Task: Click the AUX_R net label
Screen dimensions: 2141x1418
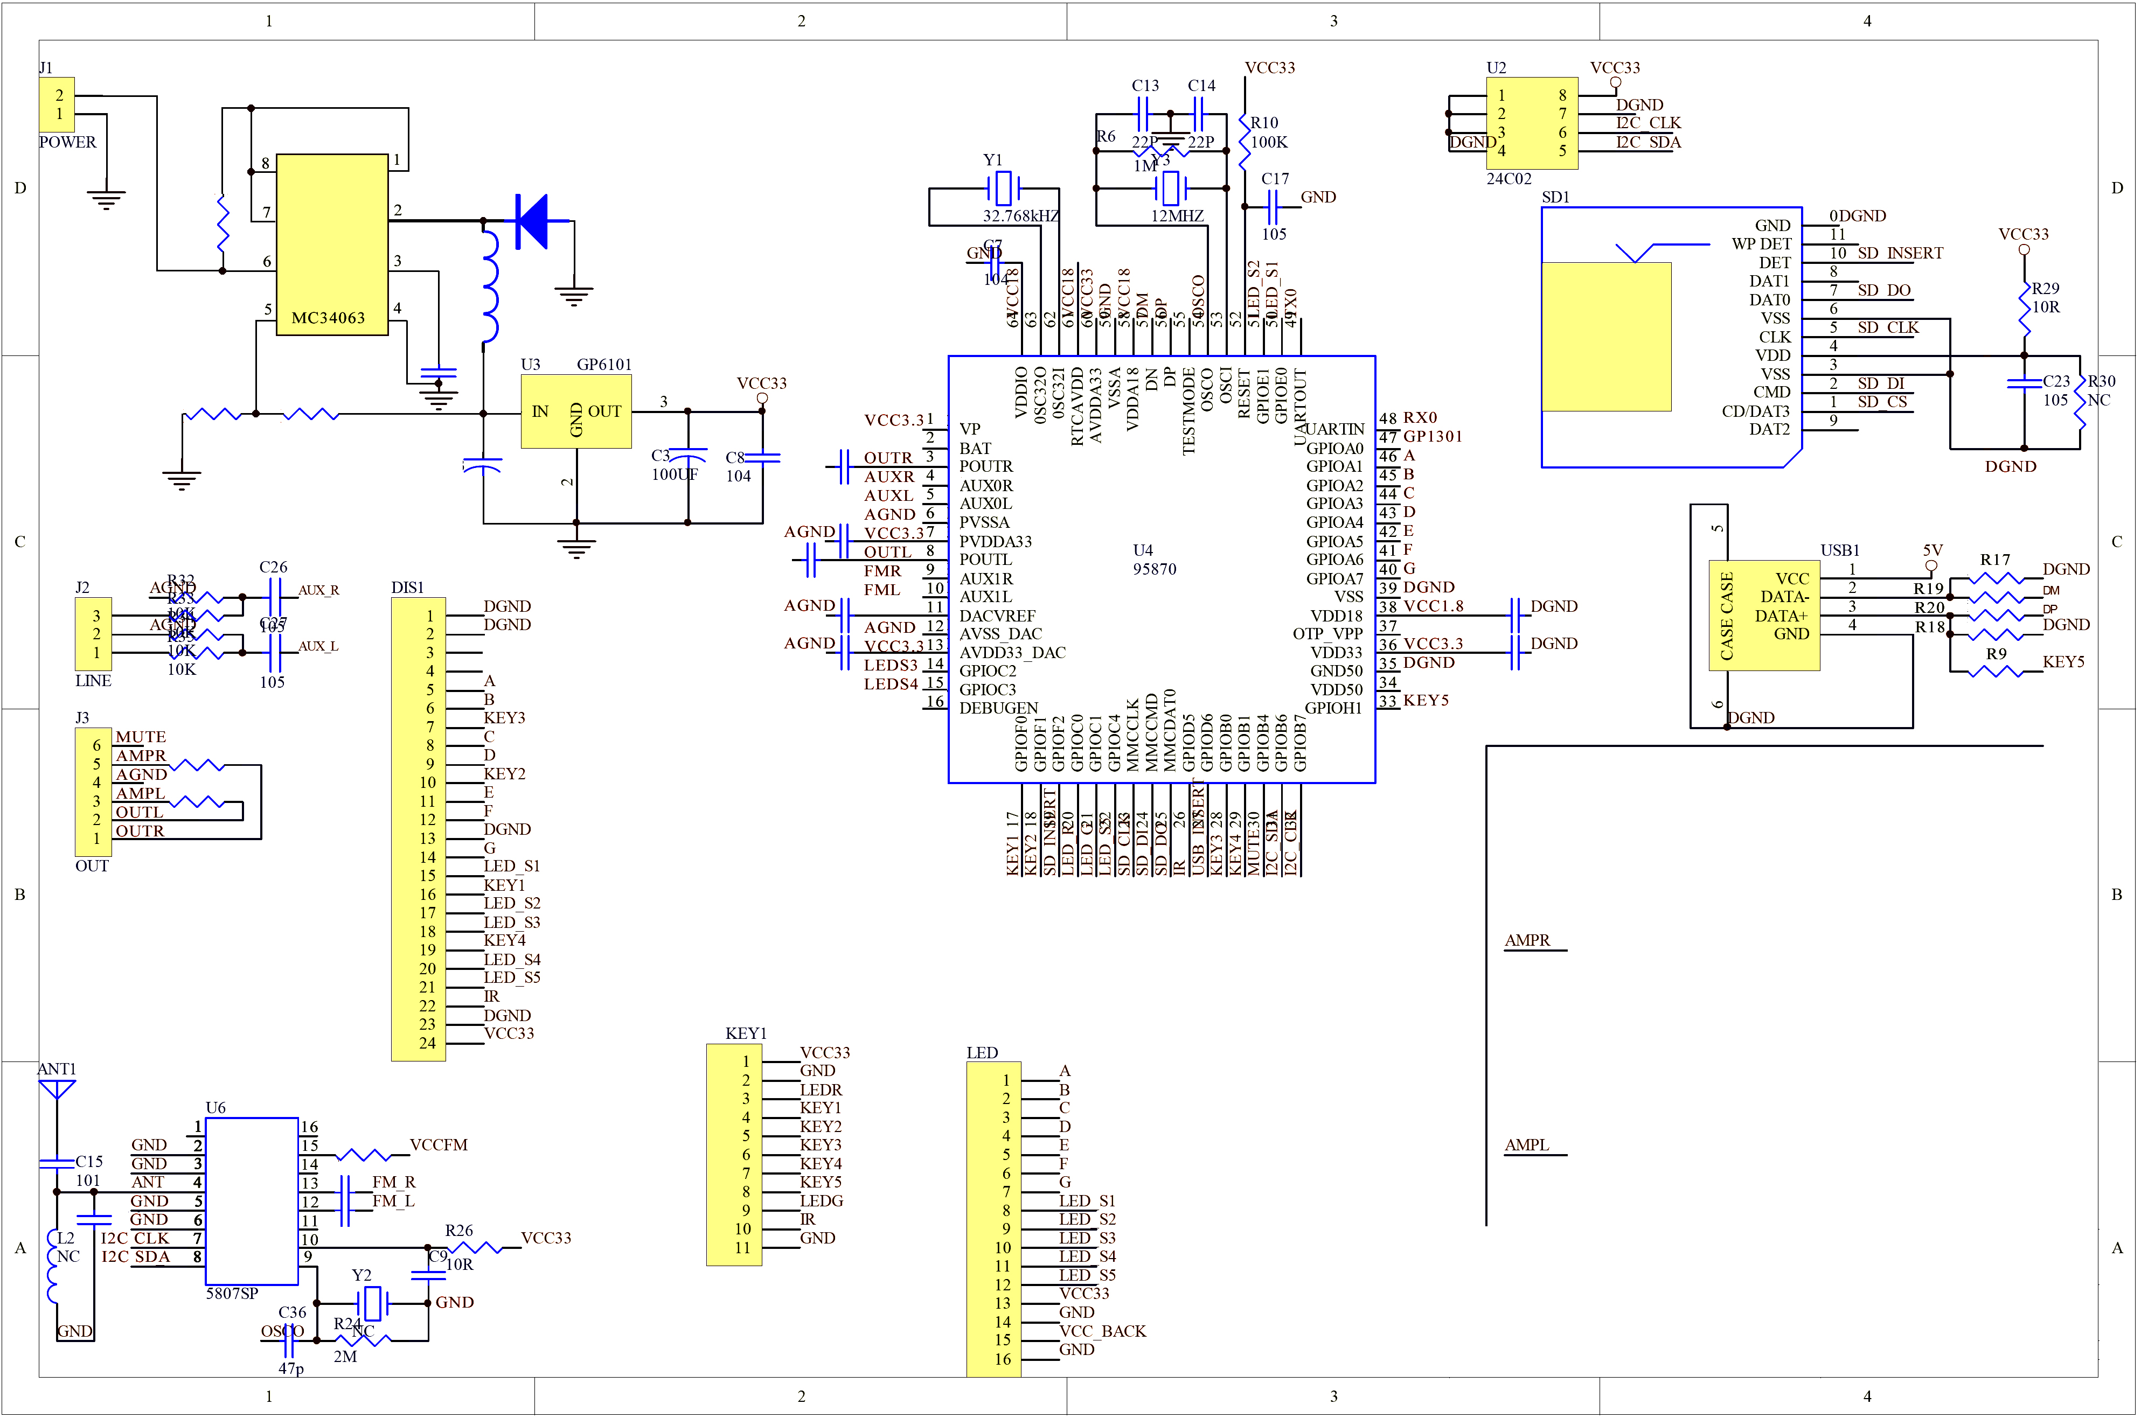Action: coord(318,591)
